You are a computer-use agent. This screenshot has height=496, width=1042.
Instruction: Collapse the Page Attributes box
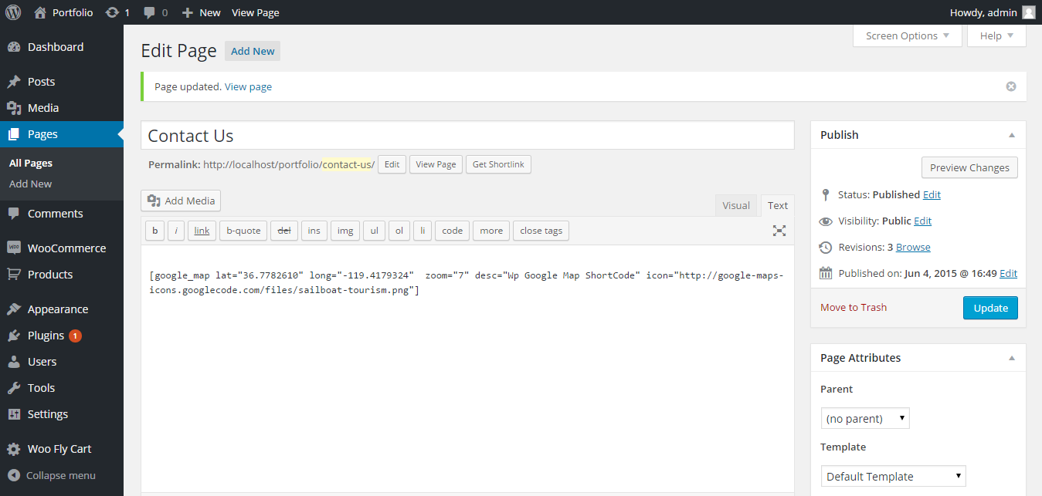pos(1012,358)
